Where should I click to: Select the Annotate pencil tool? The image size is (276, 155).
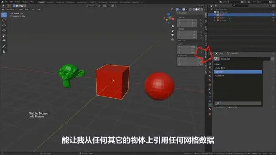click(4, 47)
